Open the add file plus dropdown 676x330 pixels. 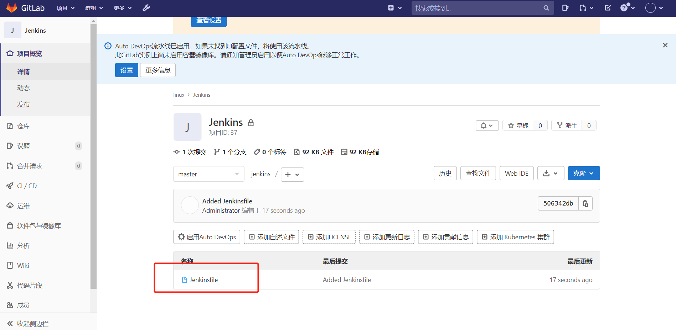292,175
